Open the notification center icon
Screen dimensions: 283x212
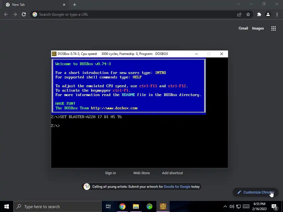coord(274,206)
